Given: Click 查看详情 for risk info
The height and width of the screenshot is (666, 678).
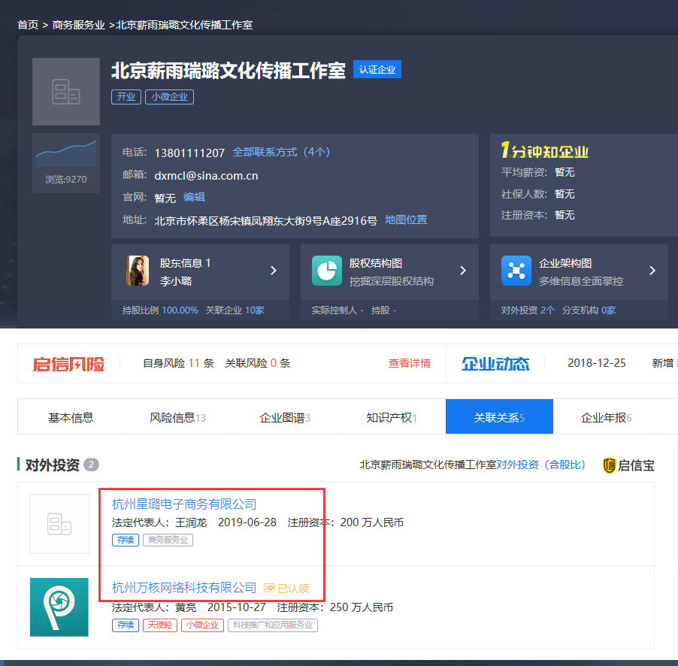Looking at the screenshot, I should point(410,363).
